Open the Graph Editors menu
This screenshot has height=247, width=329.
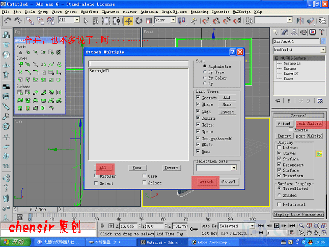pos(174,12)
